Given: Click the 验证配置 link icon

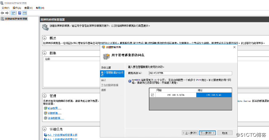Looking at the screenshot, I should coord(45,108).
